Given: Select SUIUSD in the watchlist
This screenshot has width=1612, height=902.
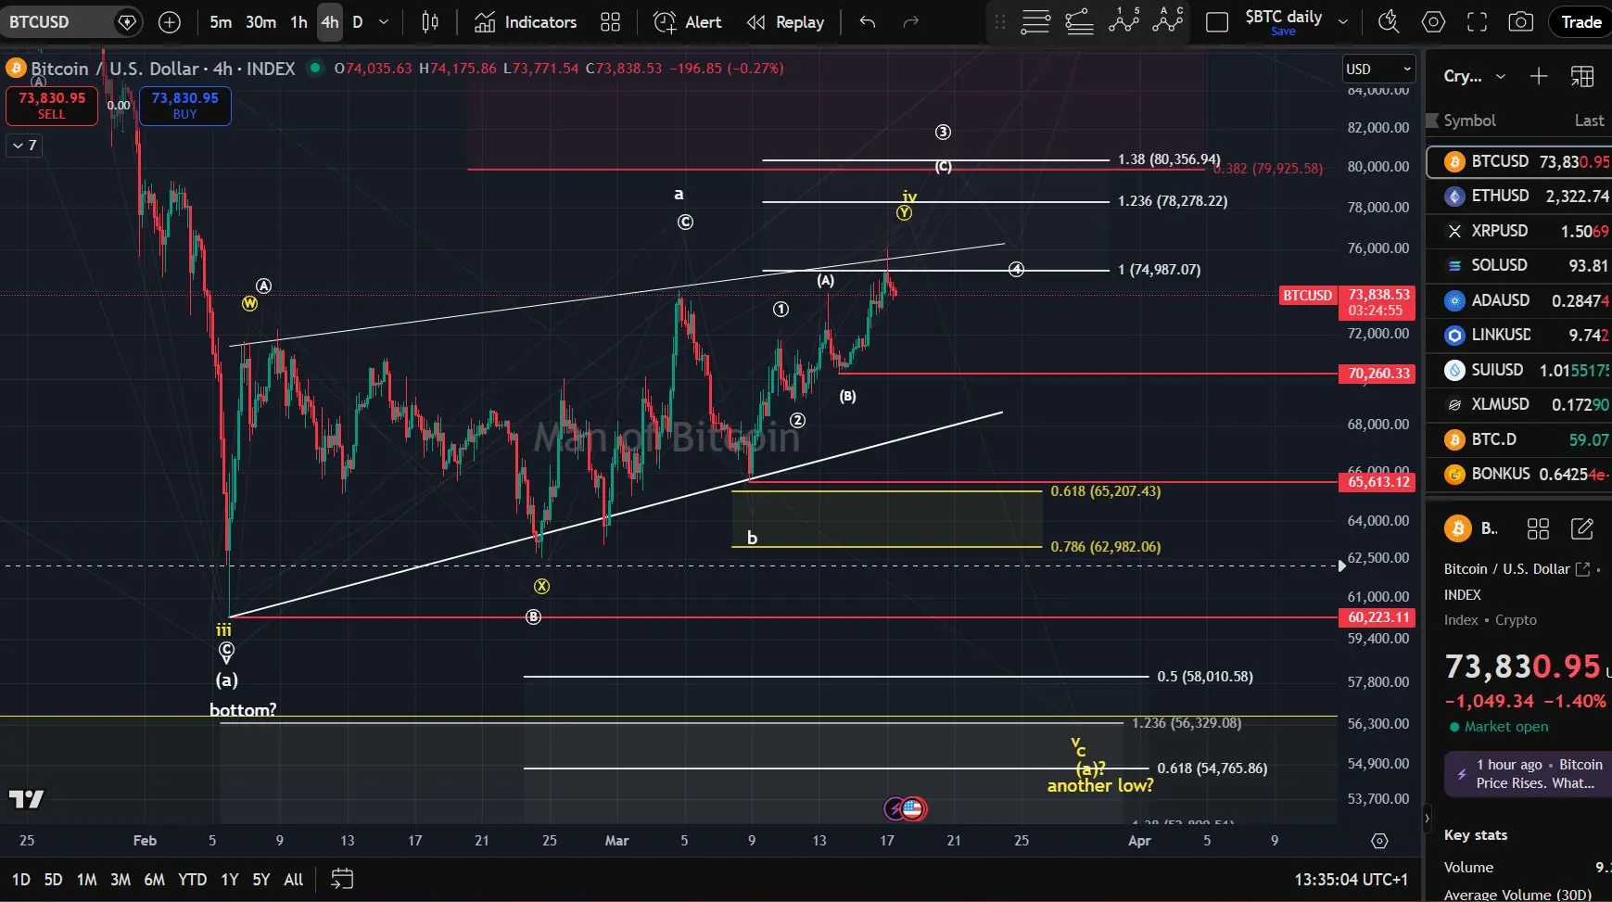Looking at the screenshot, I should point(1519,370).
